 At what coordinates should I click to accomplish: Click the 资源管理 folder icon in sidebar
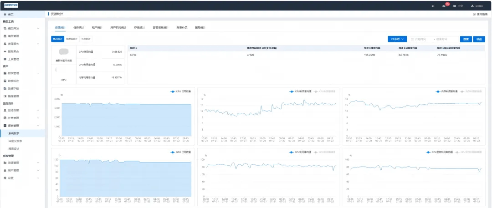[x=5, y=162]
